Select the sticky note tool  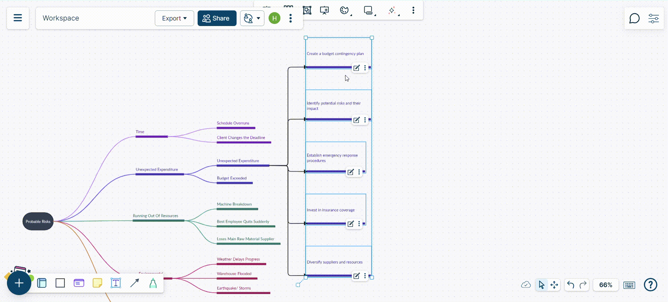click(x=97, y=283)
